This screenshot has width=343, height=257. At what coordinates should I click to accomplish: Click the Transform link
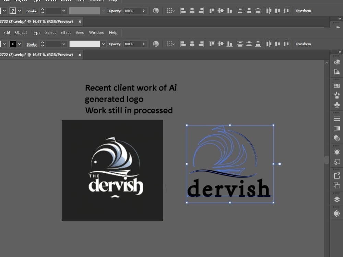coord(303,44)
